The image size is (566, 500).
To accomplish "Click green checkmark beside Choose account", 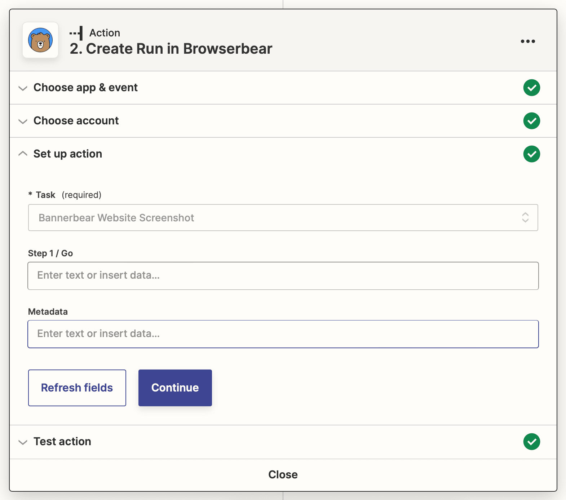I will [531, 121].
